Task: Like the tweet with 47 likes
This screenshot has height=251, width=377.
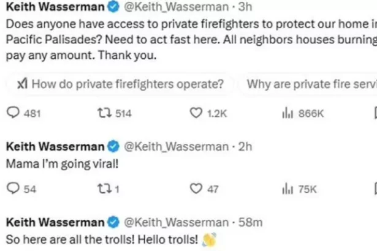Action: 196,189
